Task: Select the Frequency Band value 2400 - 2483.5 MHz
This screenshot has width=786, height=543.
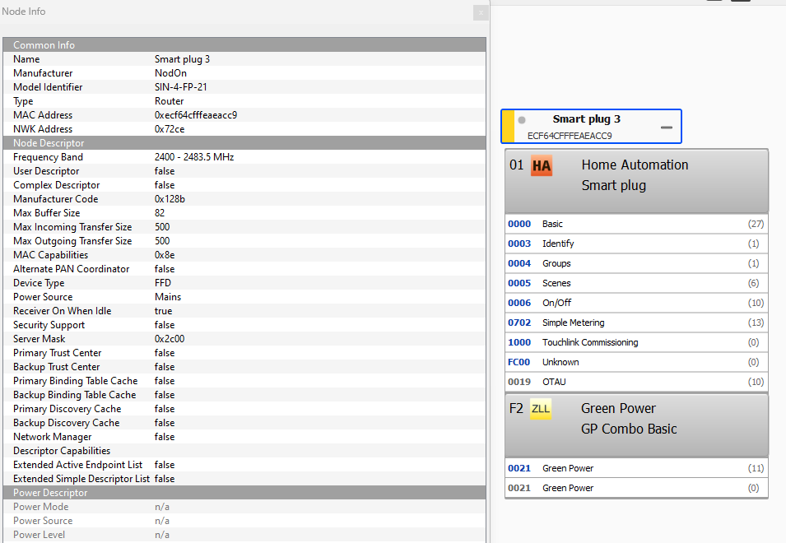Action: (x=194, y=157)
